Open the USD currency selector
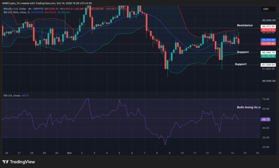Screen dimensions: 279x168 268,9
